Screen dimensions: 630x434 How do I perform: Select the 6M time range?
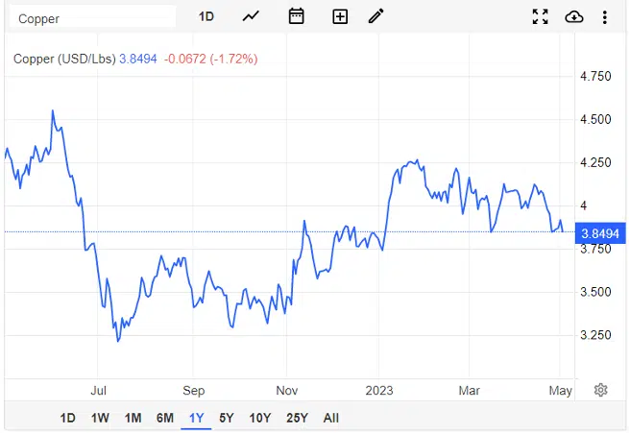coord(165,418)
